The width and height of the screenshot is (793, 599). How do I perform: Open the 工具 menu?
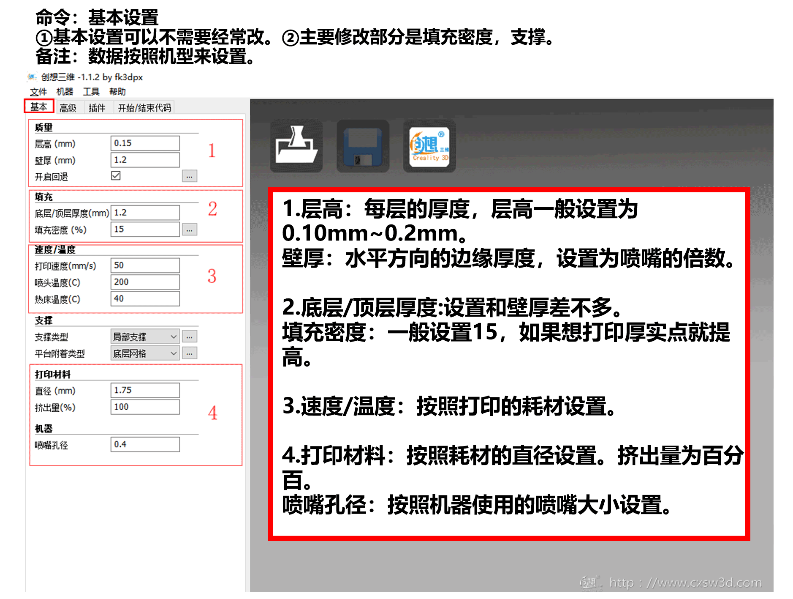click(x=91, y=92)
